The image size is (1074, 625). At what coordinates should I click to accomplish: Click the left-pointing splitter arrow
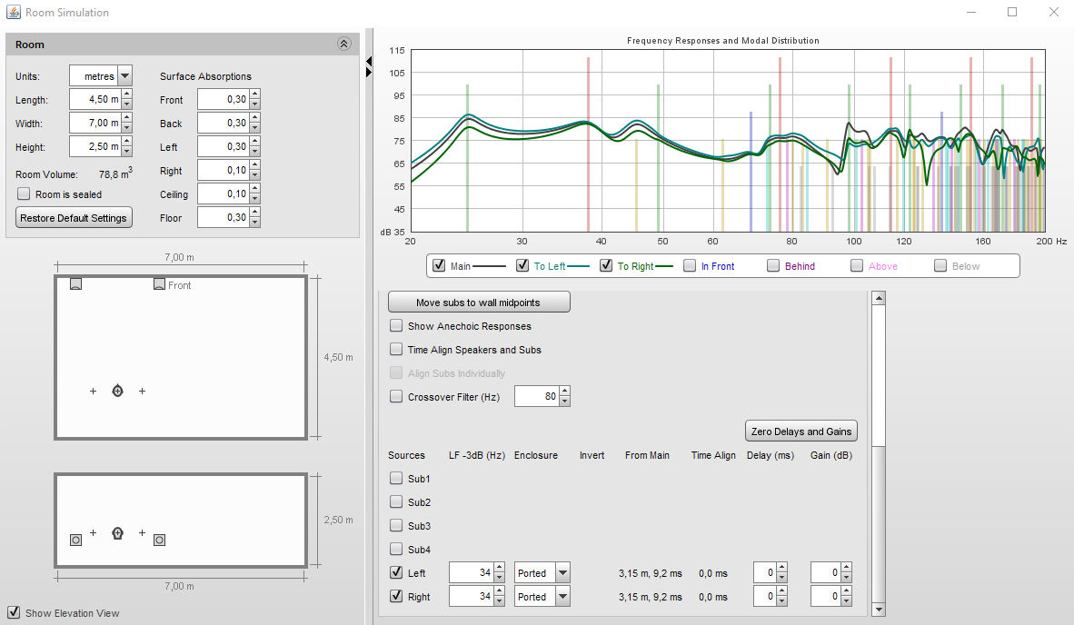pos(369,62)
